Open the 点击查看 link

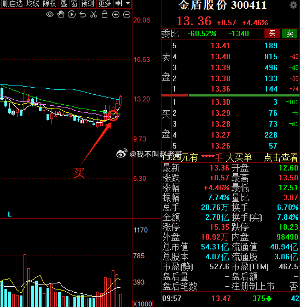(281, 157)
